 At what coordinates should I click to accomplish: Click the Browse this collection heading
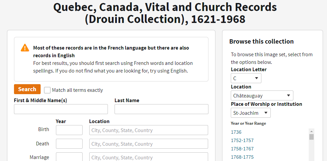pyautogui.click(x=261, y=41)
